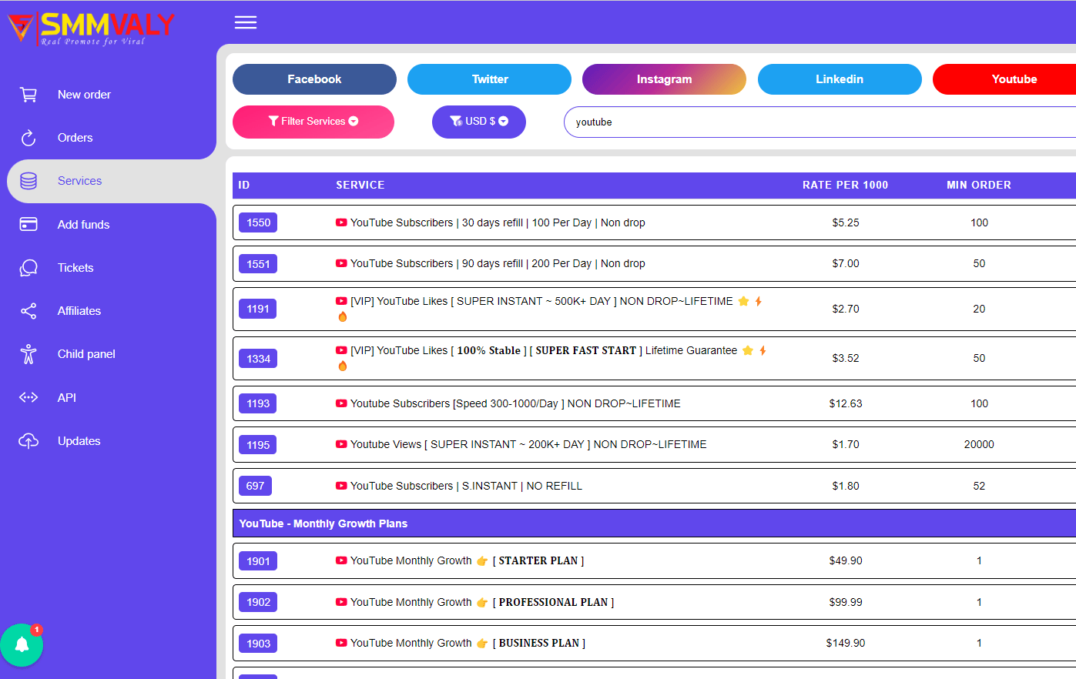Click the shopping cart New order icon

tap(28, 95)
